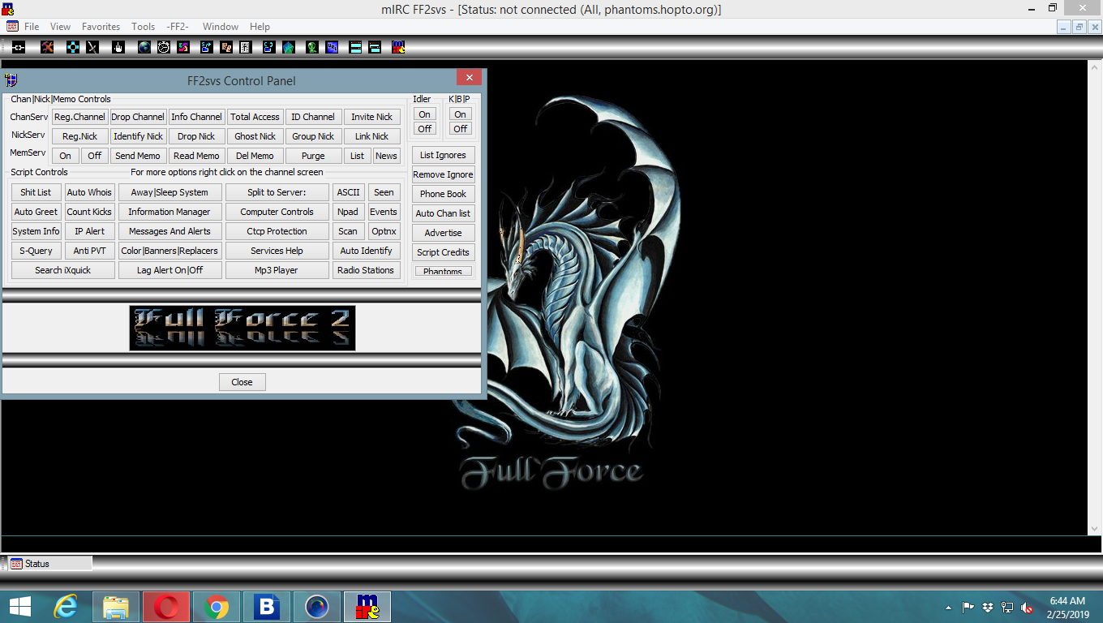The width and height of the screenshot is (1103, 623).
Task: Open the View menu
Action: click(60, 27)
